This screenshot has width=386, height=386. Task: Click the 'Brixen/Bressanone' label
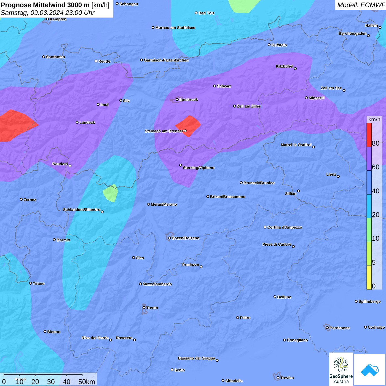[227, 197]
